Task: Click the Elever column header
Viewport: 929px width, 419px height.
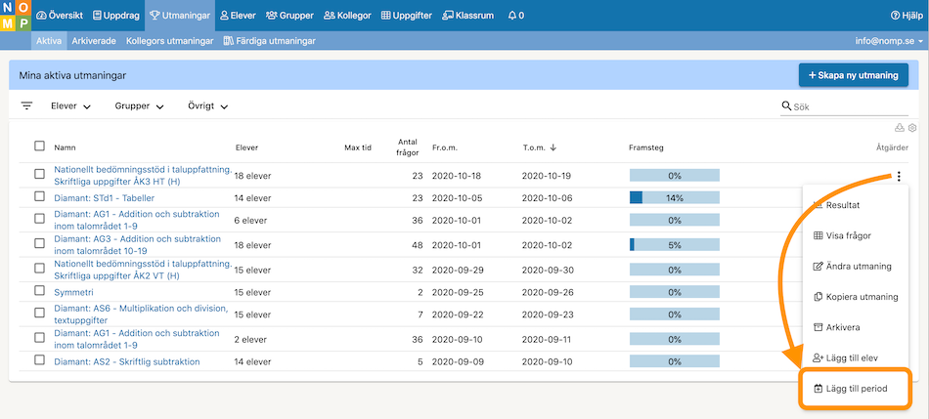Action: click(x=246, y=147)
